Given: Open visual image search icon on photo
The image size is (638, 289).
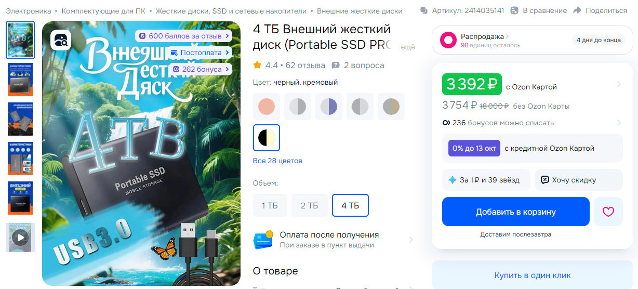Looking at the screenshot, I should (61, 40).
